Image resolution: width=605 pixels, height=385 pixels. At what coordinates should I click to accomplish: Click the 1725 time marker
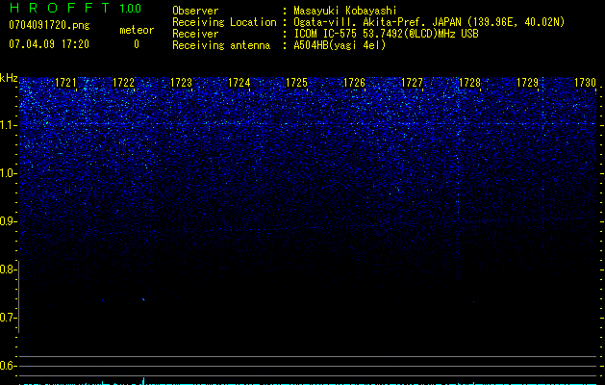click(296, 83)
